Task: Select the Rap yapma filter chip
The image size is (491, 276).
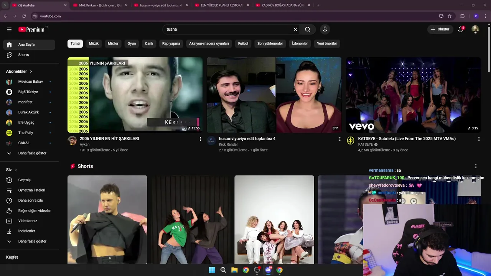Action: (x=171, y=44)
